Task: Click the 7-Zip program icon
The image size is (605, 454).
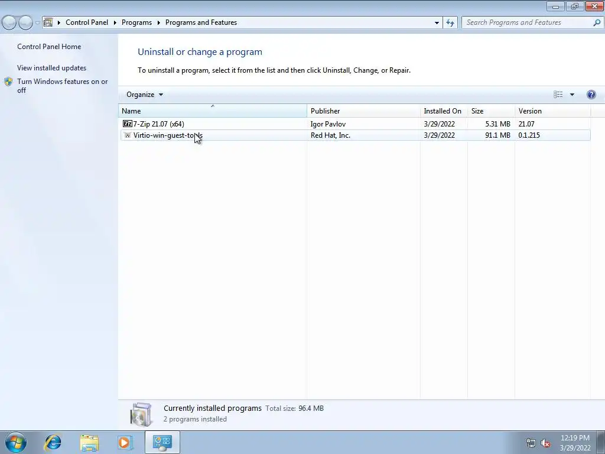Action: pos(128,124)
